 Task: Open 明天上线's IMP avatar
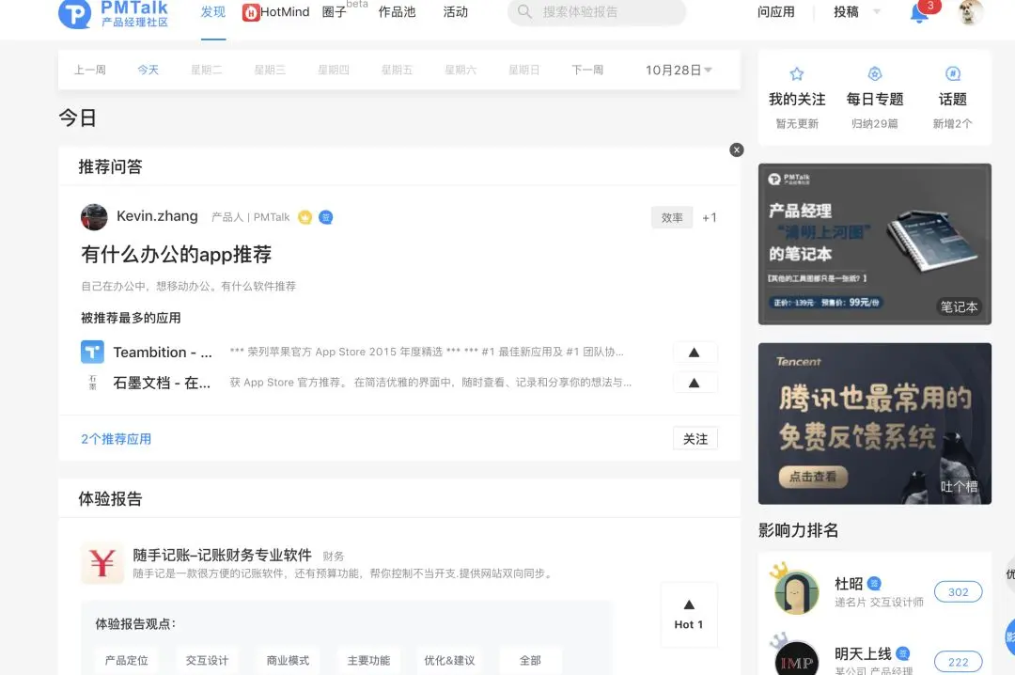tap(796, 659)
